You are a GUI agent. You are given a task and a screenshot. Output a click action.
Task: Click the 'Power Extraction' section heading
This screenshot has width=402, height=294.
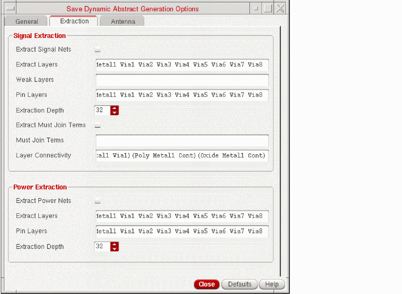[x=40, y=187]
